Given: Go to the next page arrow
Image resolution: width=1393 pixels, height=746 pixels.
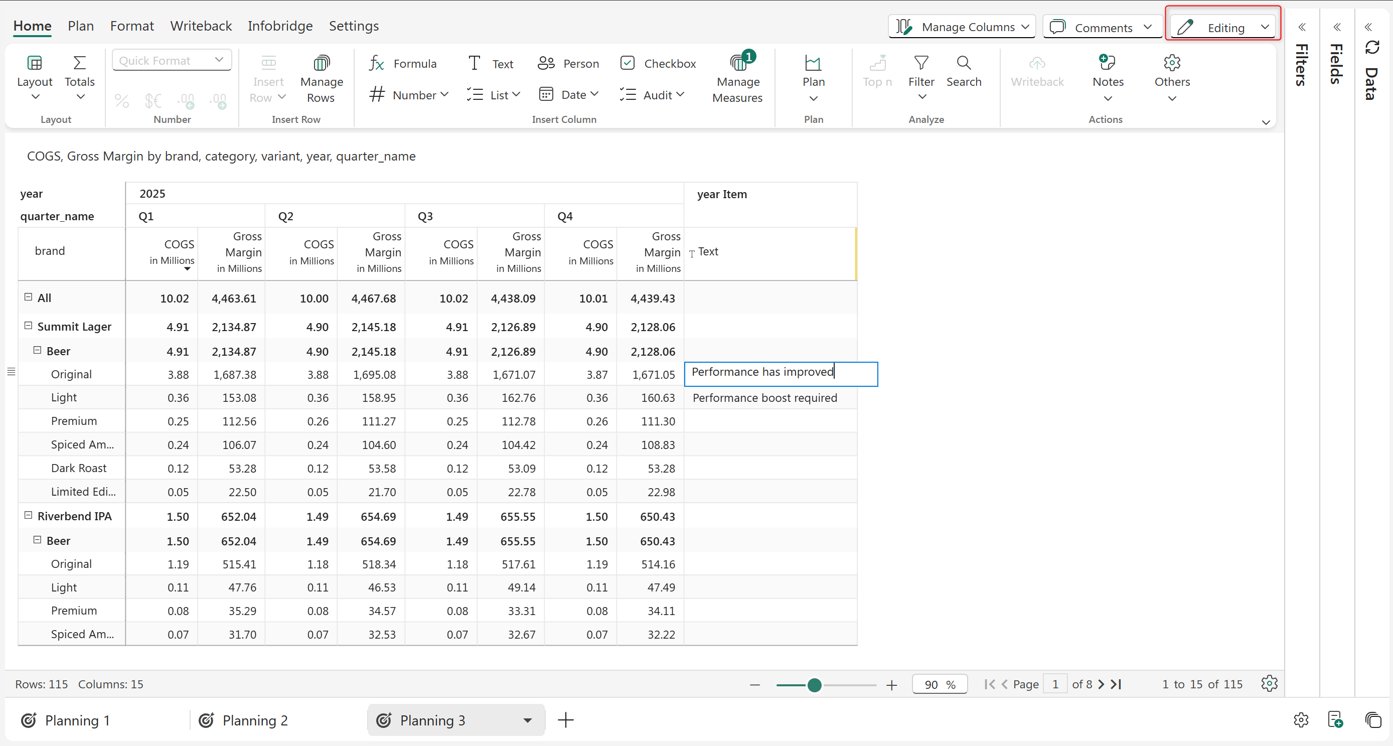Looking at the screenshot, I should [x=1101, y=684].
